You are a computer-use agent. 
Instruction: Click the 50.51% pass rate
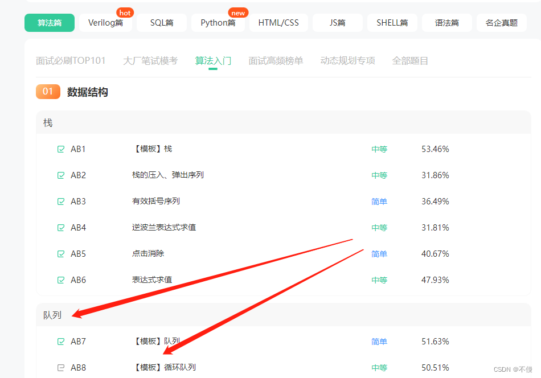pyautogui.click(x=435, y=368)
